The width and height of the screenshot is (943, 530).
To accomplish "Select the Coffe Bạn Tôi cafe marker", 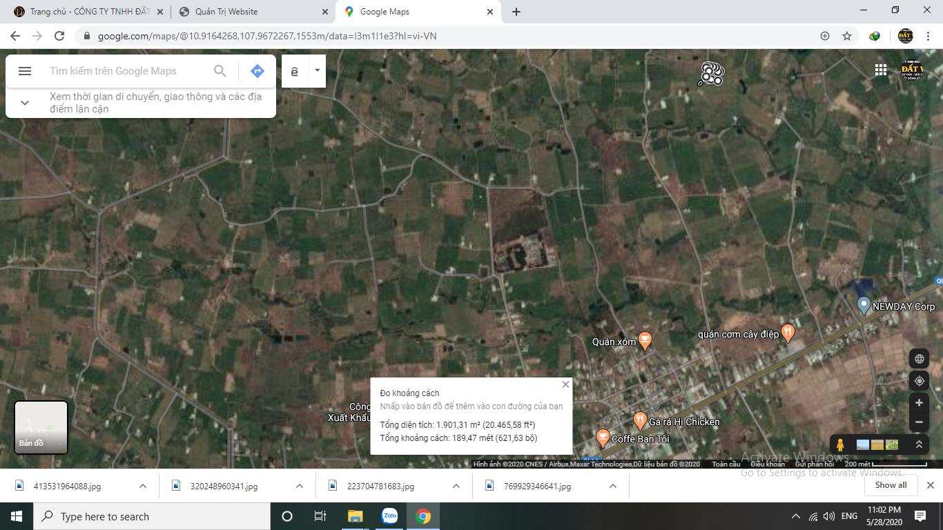I will (x=603, y=438).
